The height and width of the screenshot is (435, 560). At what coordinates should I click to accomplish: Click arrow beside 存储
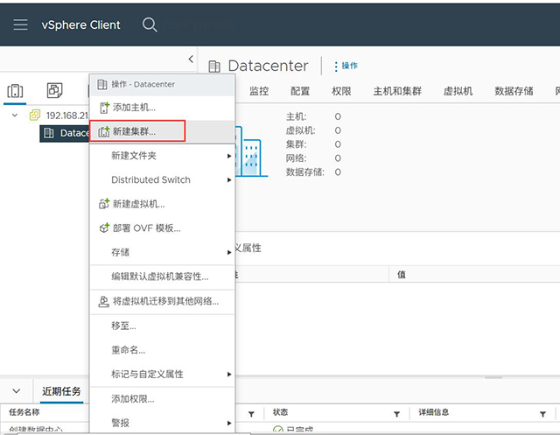click(229, 252)
